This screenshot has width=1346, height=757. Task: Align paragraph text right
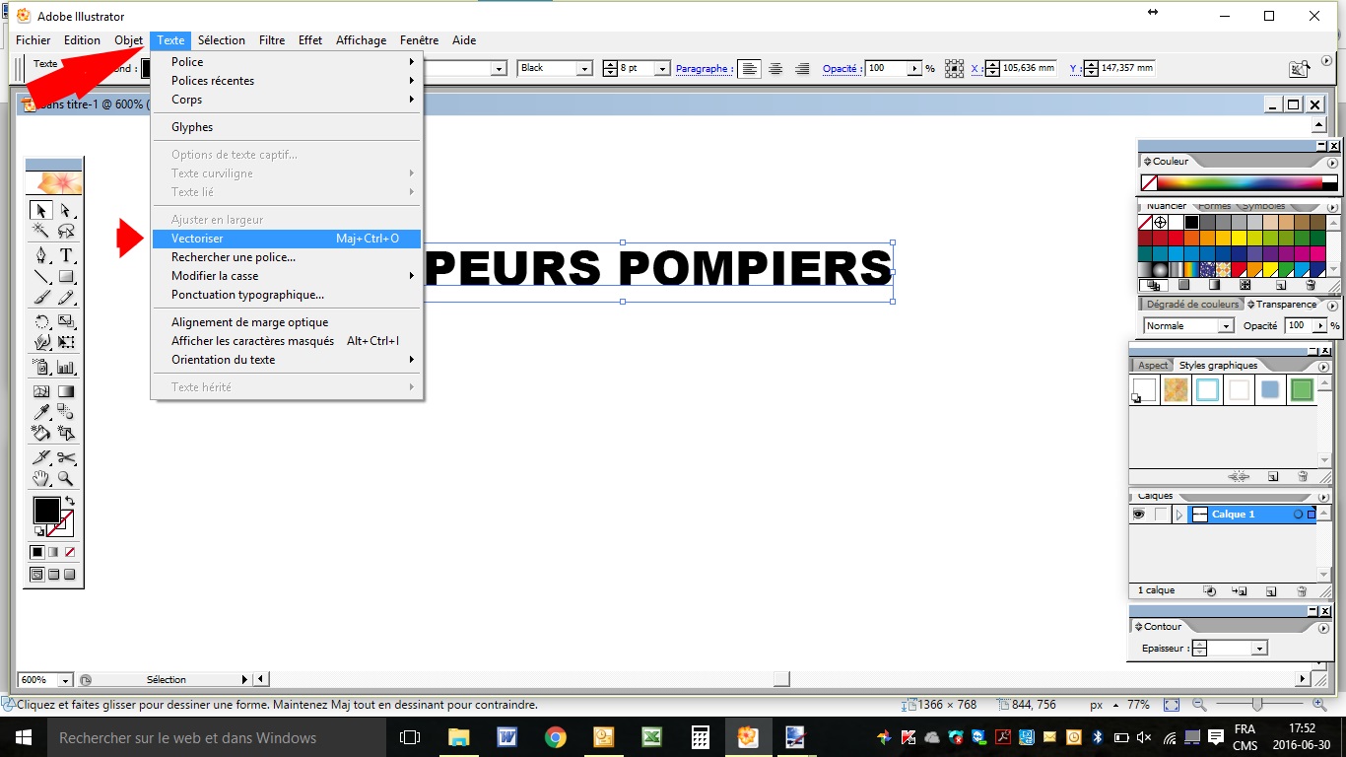[802, 68]
